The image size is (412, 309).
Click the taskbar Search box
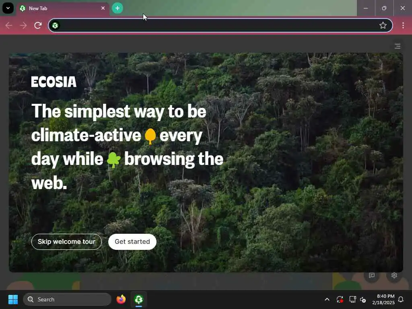[x=67, y=299]
